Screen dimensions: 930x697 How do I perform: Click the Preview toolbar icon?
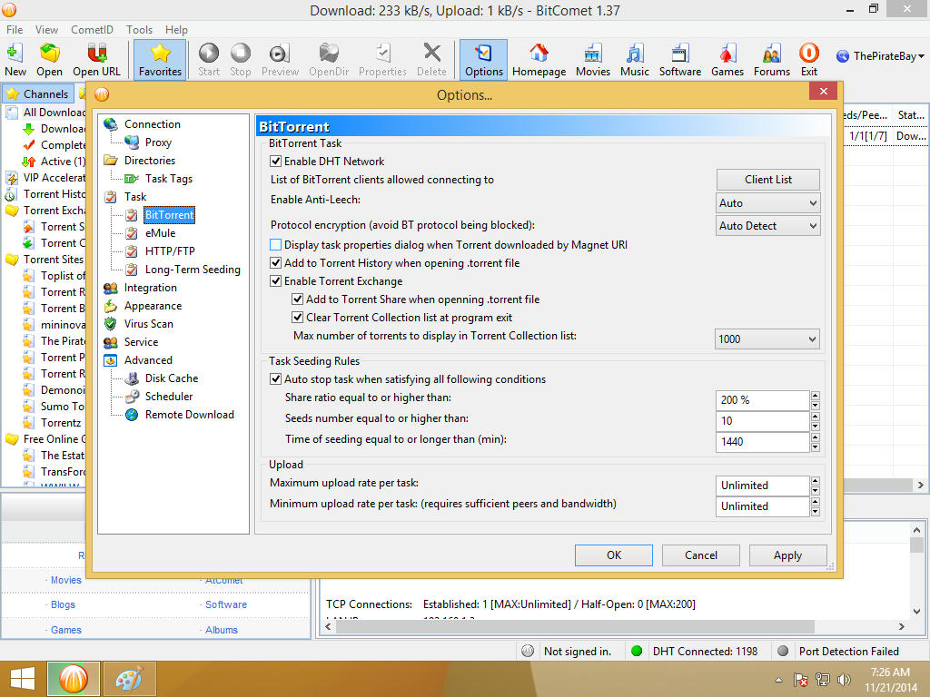[280, 60]
